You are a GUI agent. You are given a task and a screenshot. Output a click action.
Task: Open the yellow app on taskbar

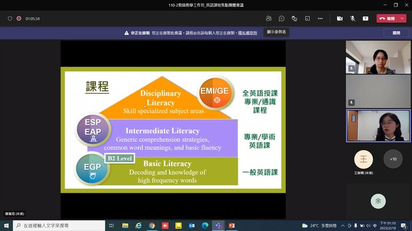tap(178, 226)
